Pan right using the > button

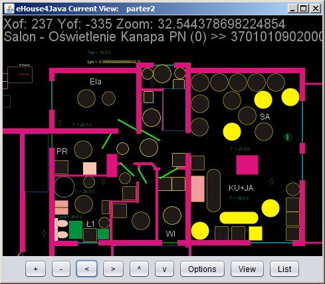113,269
